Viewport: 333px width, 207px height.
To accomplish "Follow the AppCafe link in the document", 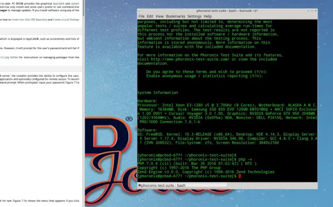I will 58,4.
